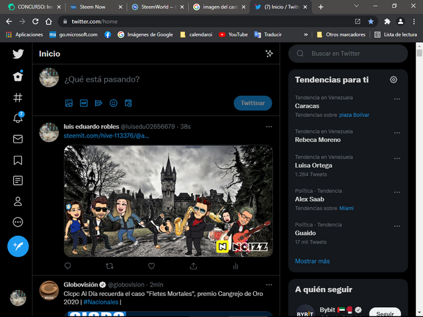
Task: Open the Rebeca Moreno trend
Action: (317, 140)
